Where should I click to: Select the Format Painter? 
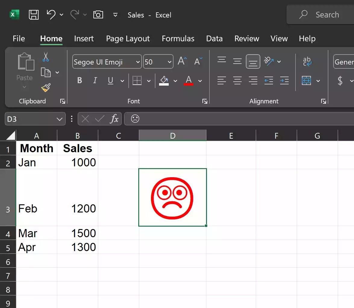tap(46, 88)
